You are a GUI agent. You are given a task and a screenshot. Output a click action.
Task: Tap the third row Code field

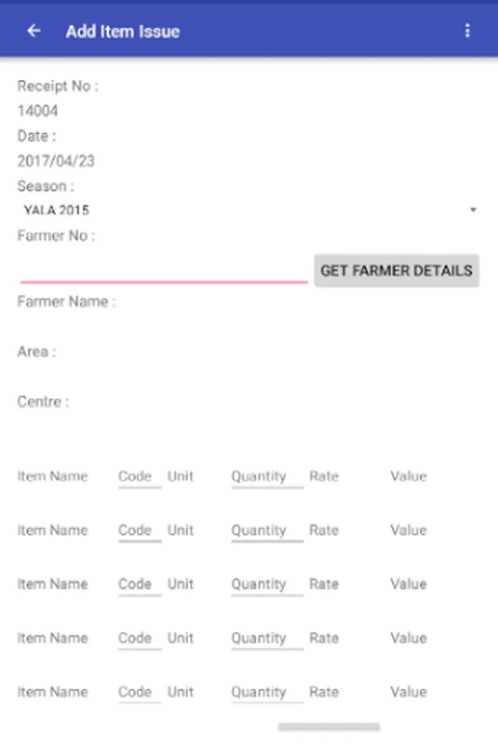tap(139, 584)
